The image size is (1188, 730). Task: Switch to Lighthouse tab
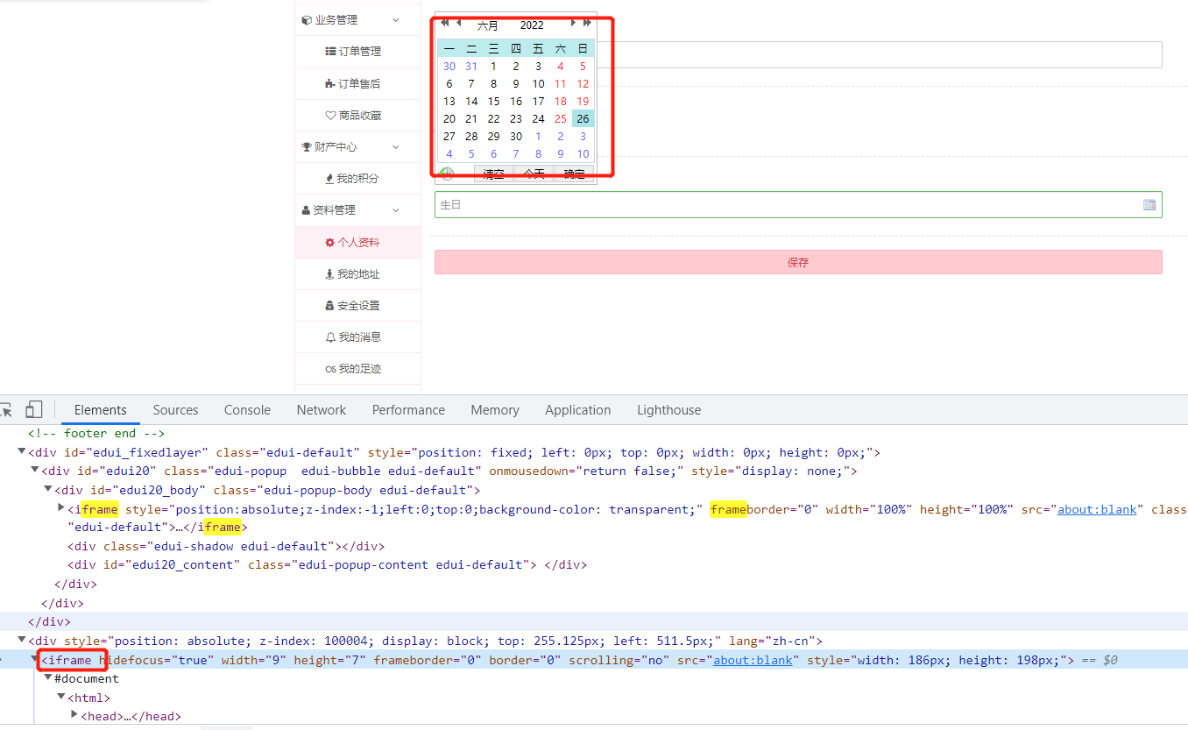(669, 410)
